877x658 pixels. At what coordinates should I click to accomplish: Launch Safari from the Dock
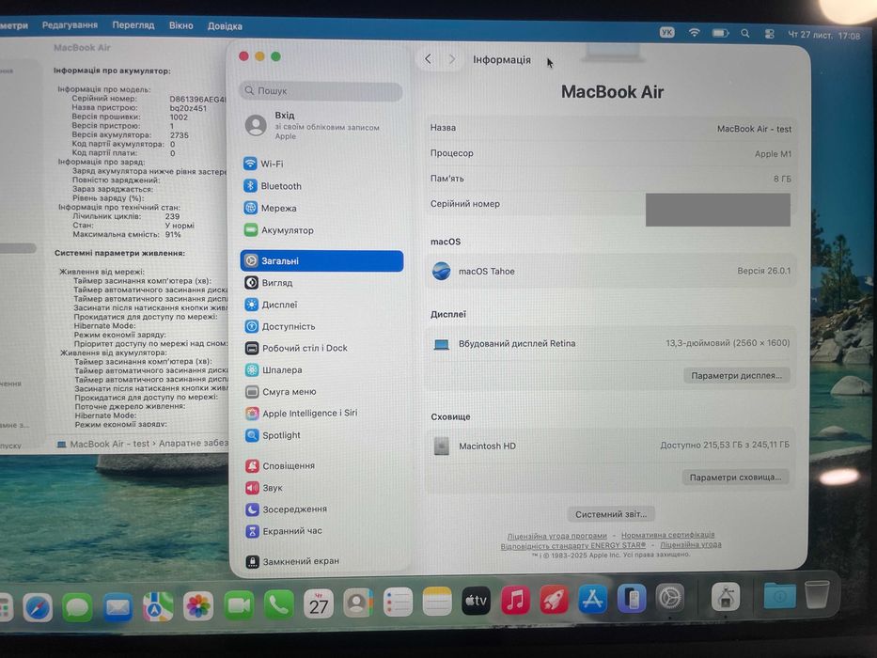coord(38,607)
